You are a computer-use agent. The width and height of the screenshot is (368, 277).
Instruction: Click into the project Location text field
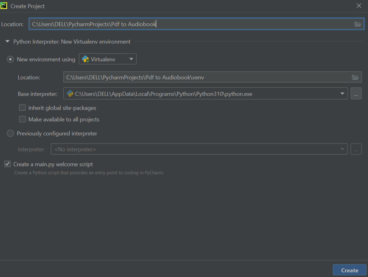(196, 24)
